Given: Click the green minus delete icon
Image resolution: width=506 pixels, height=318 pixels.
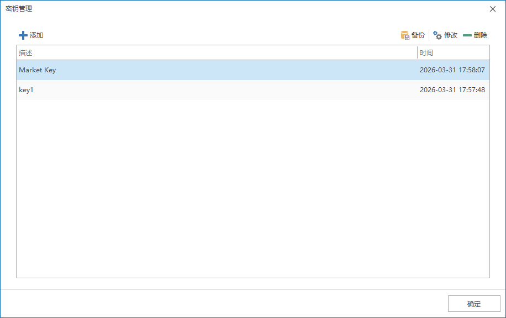Looking at the screenshot, I should [467, 35].
